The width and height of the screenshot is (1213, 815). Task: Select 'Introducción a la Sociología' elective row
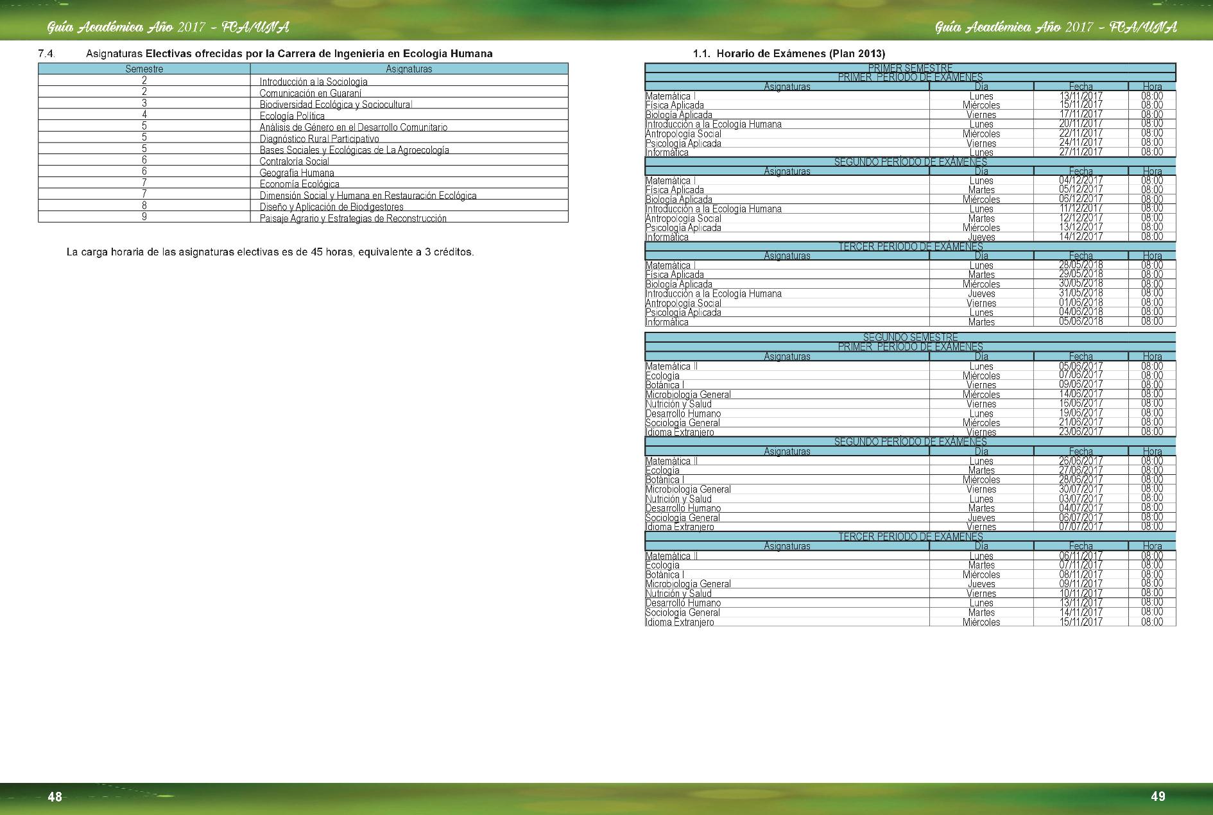[303, 81]
